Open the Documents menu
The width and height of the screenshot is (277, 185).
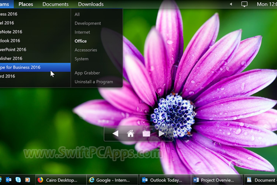pos(55,4)
